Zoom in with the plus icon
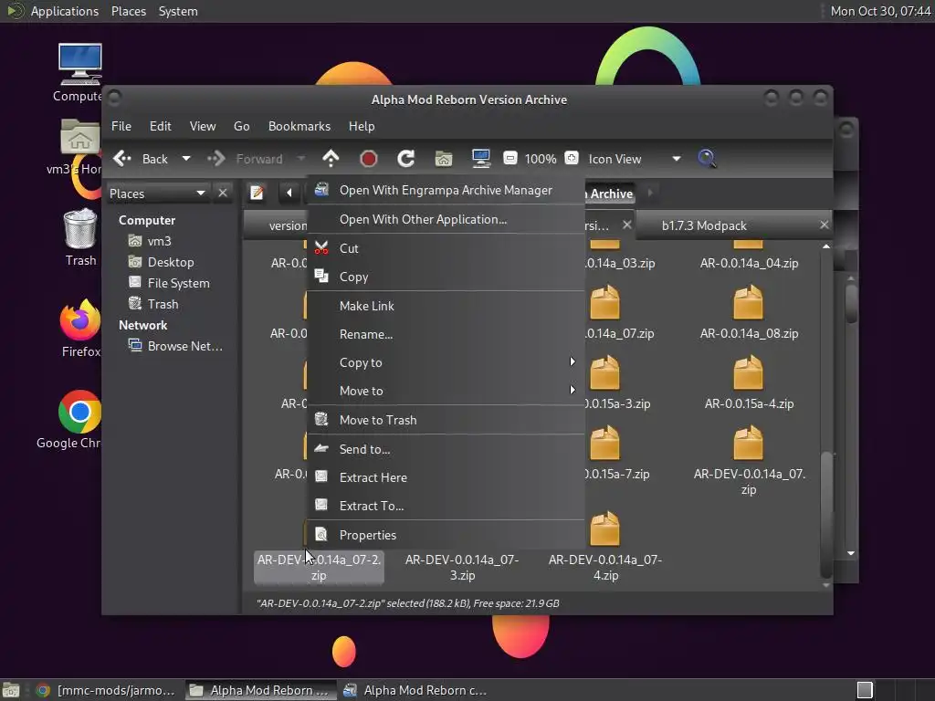935x701 pixels. (x=572, y=159)
